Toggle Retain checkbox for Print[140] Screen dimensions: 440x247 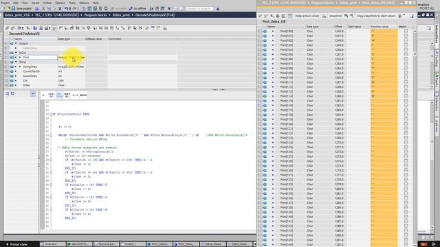click(406, 217)
